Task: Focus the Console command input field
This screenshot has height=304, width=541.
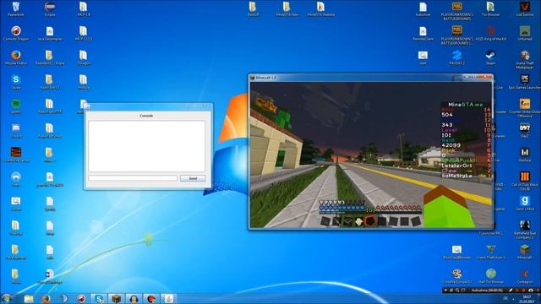Action: click(133, 178)
